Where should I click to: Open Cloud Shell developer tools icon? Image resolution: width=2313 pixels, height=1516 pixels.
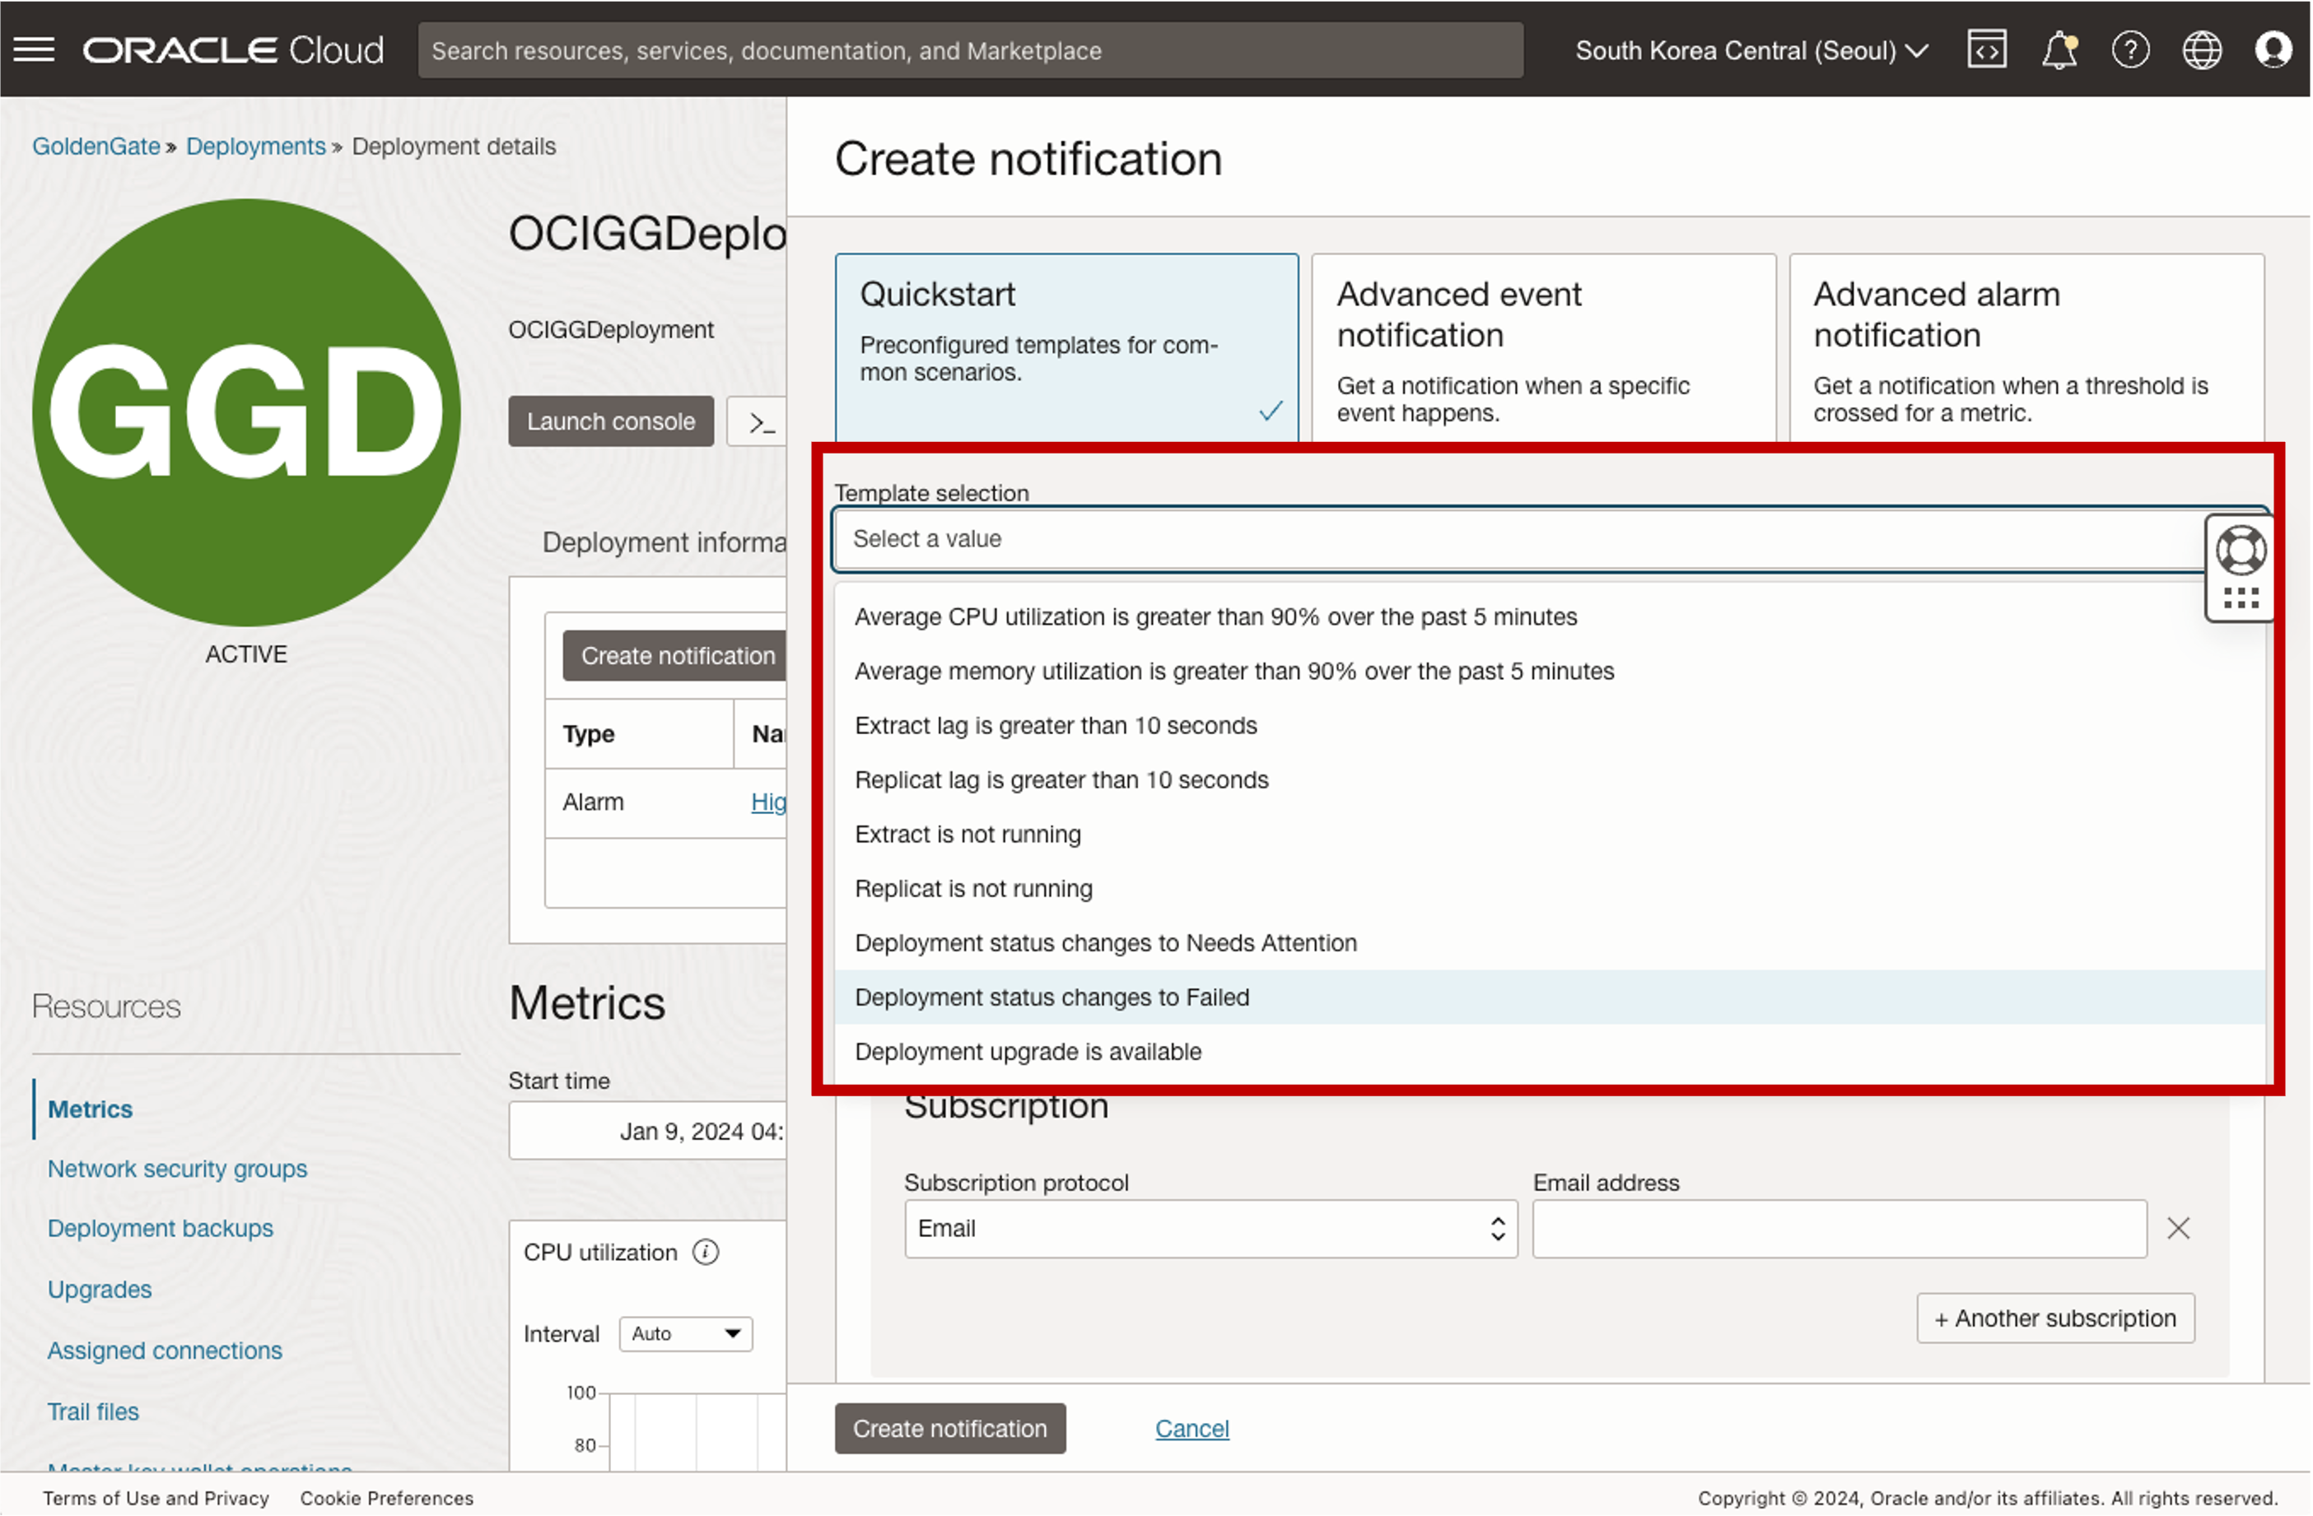click(1988, 49)
